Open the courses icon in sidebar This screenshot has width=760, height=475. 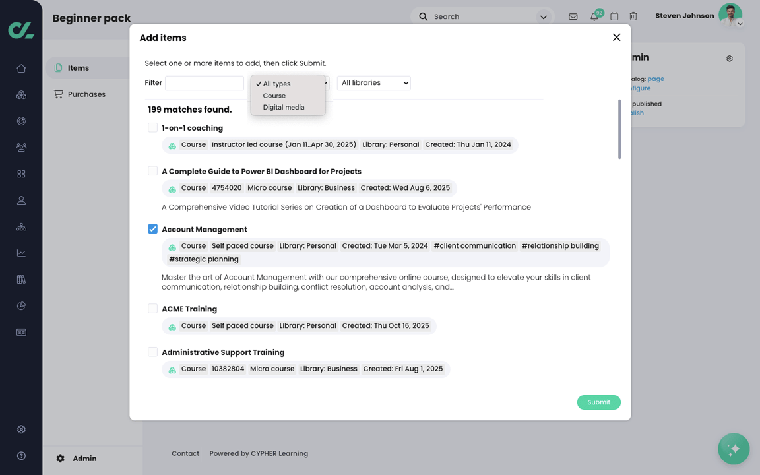click(x=21, y=95)
